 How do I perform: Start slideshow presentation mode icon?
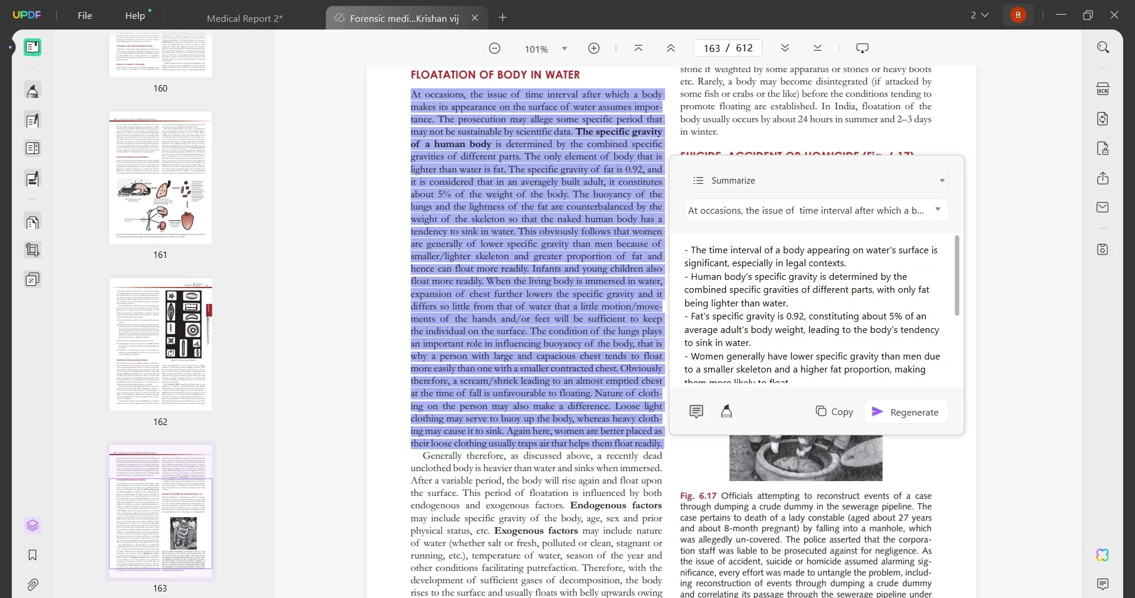click(x=862, y=48)
